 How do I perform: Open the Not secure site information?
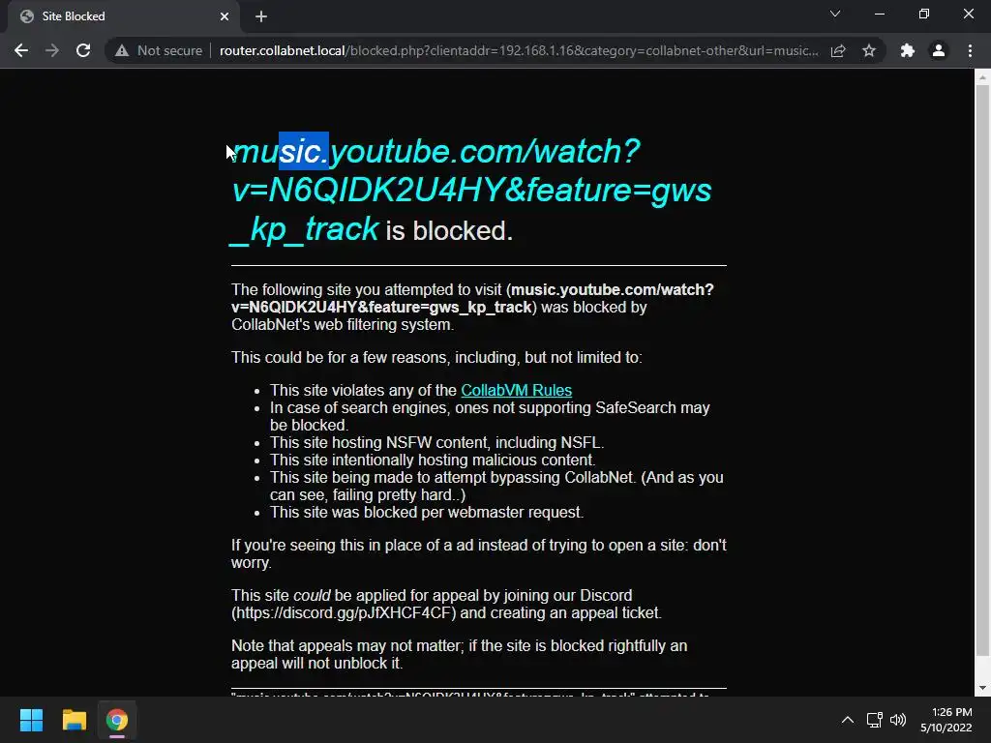point(159,50)
